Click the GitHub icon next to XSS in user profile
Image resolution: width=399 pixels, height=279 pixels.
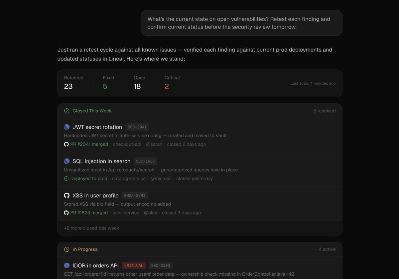tap(66, 195)
